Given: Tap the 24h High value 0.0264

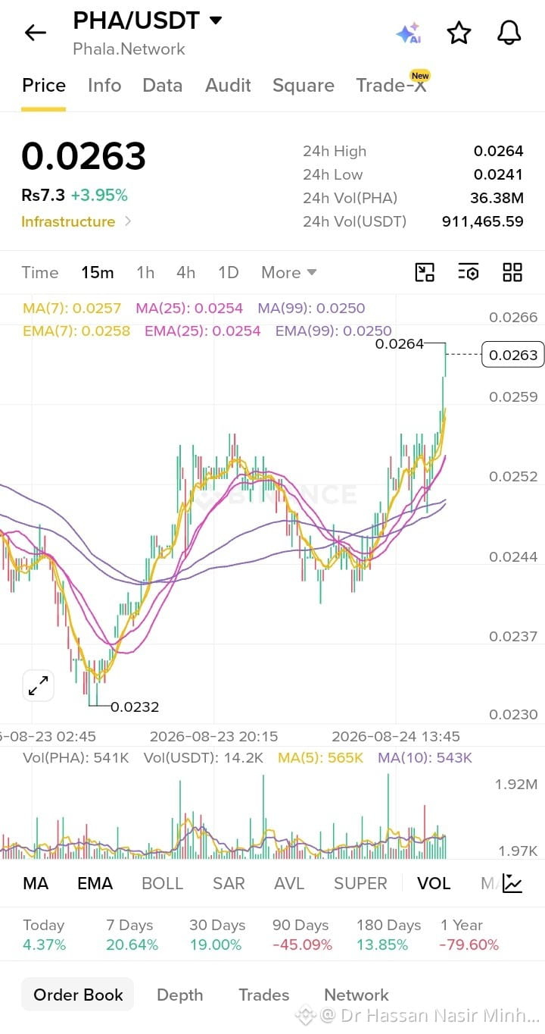Looking at the screenshot, I should coord(499,151).
